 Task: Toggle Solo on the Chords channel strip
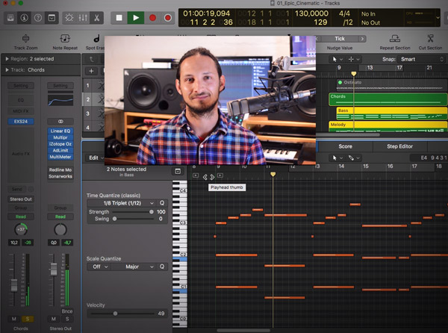pos(28,319)
